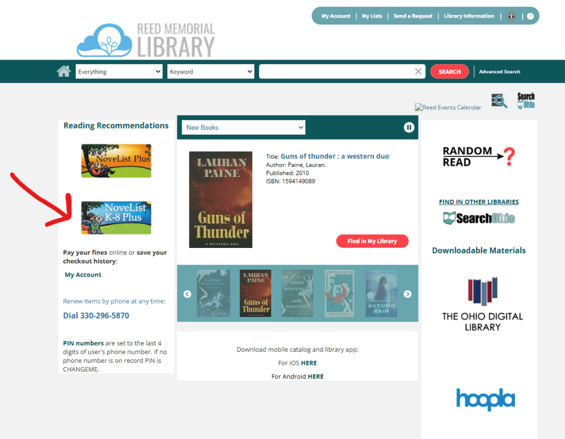Image resolution: width=565 pixels, height=439 pixels.
Task: Open the NoveList Plus banner
Action: click(x=116, y=161)
